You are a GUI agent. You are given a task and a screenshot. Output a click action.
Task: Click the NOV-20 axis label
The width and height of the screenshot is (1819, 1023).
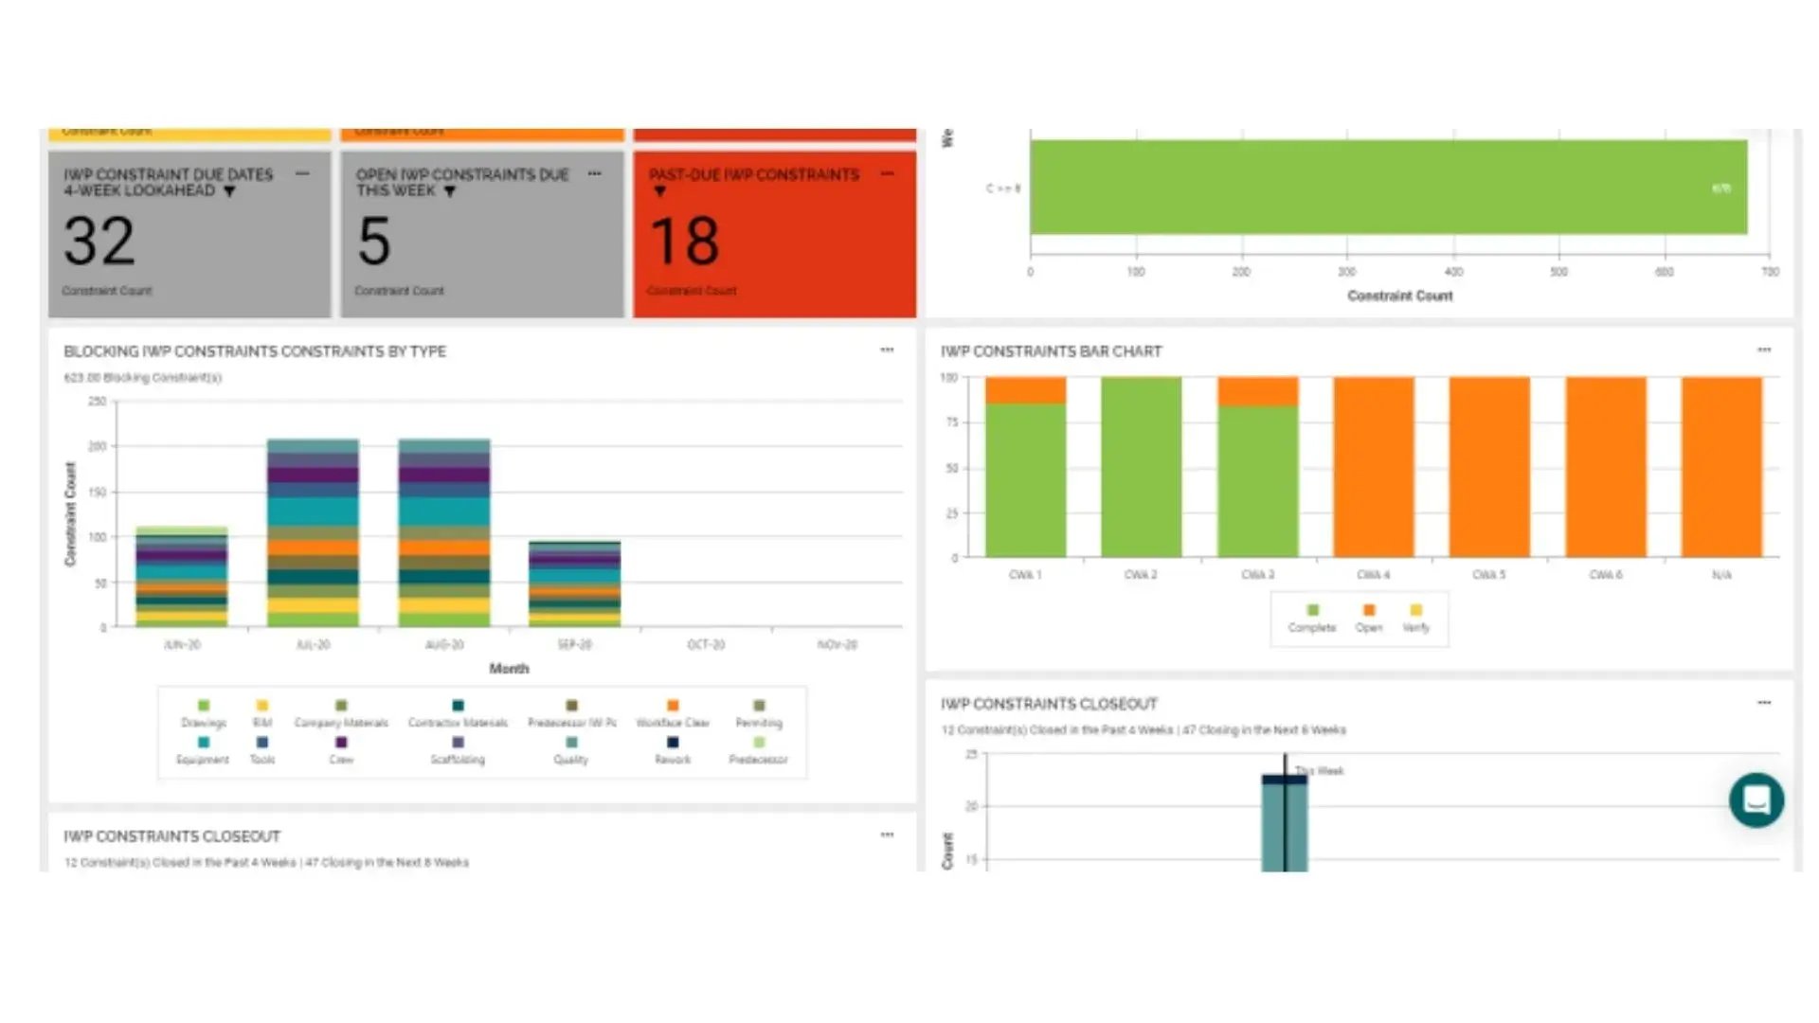837,645
